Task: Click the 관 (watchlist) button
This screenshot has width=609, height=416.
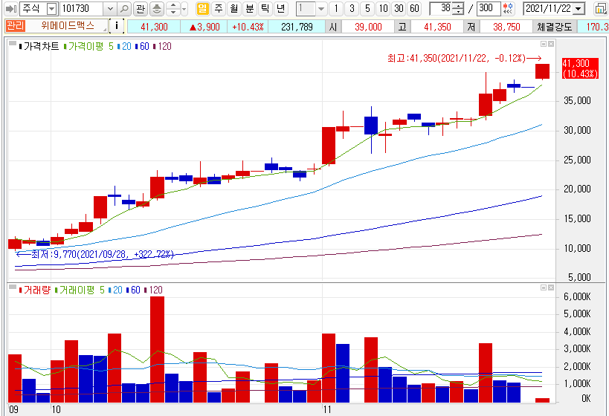Action: coord(141,8)
